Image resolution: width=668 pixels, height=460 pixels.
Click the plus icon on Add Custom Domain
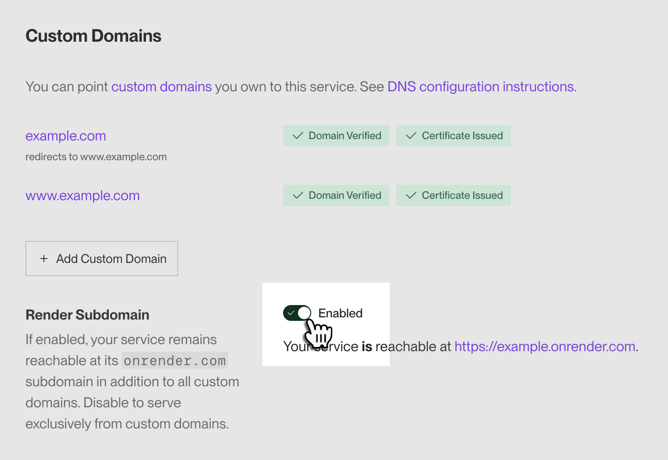44,259
